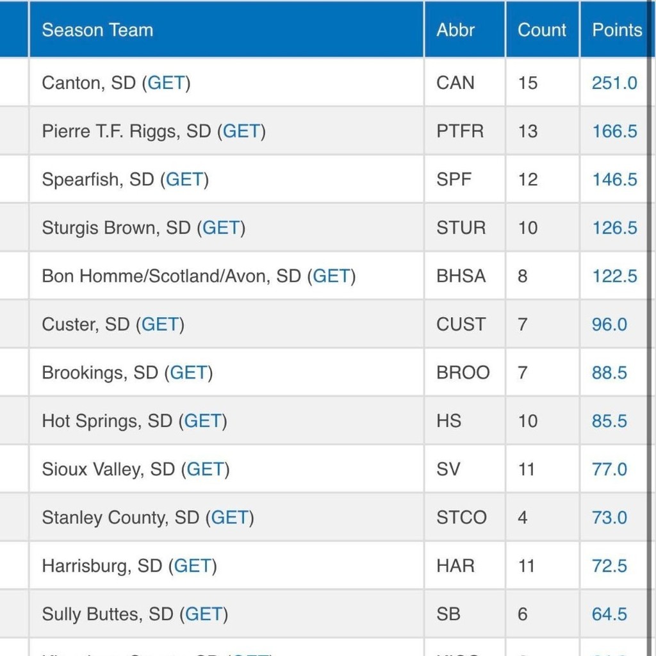Image resolution: width=656 pixels, height=656 pixels.
Task: Open the Sully Buttes GET link
Action: pos(204,614)
